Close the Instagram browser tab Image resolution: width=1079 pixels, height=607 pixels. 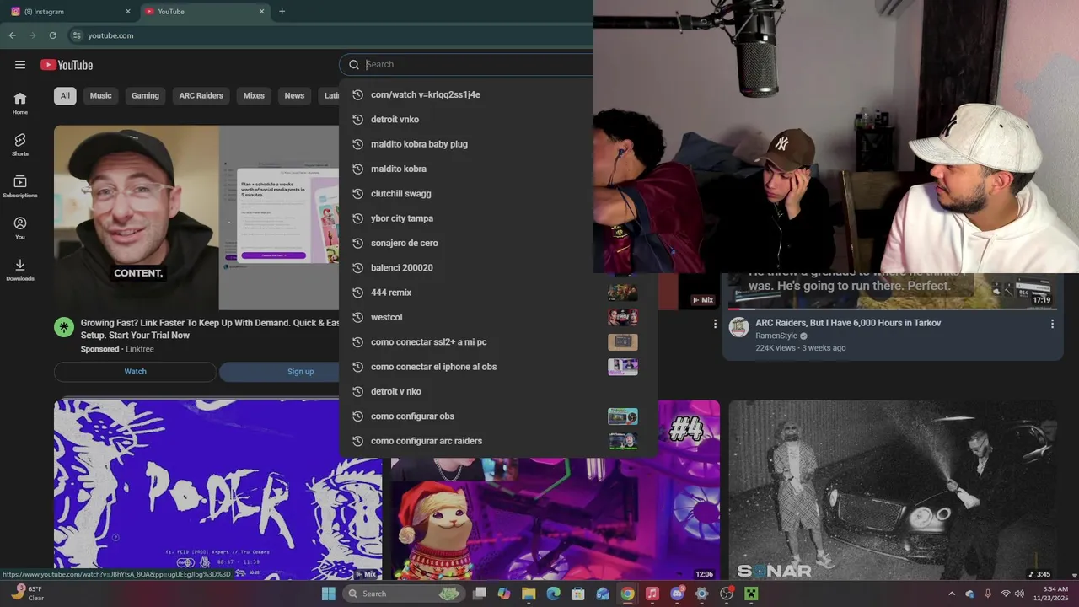128,12
